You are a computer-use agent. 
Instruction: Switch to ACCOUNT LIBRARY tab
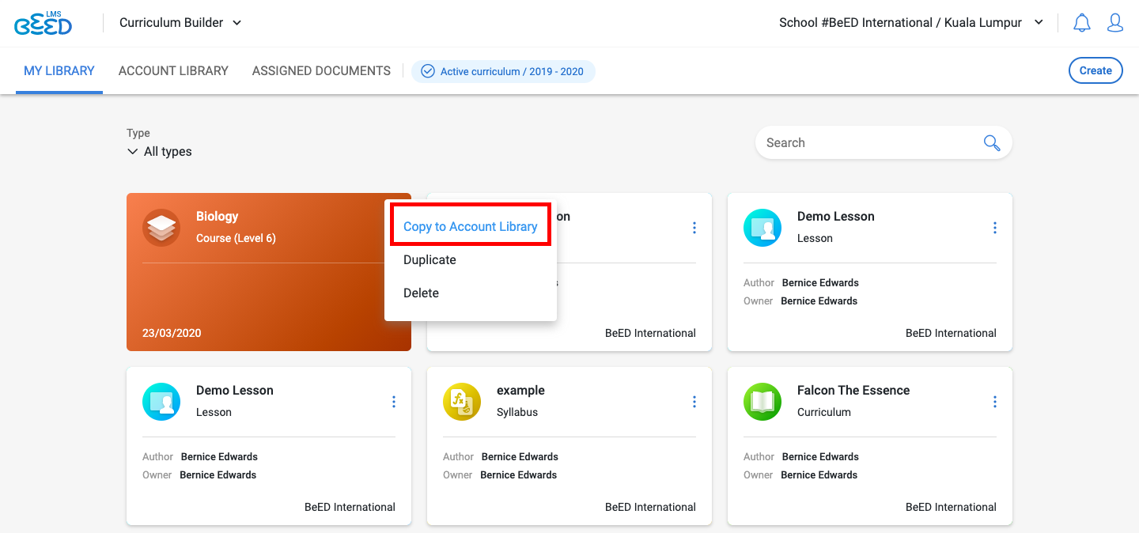(173, 71)
